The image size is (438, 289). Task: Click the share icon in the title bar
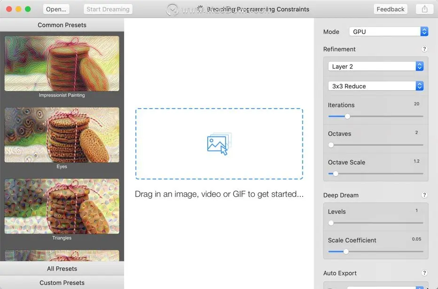click(x=424, y=9)
